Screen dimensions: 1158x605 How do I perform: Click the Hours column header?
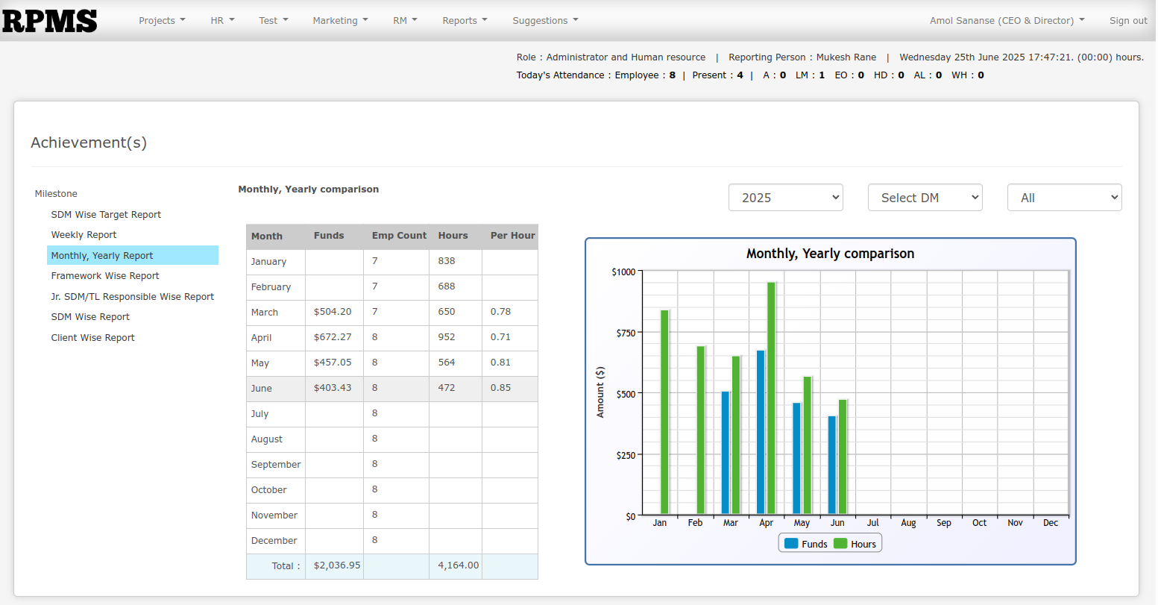coord(453,236)
